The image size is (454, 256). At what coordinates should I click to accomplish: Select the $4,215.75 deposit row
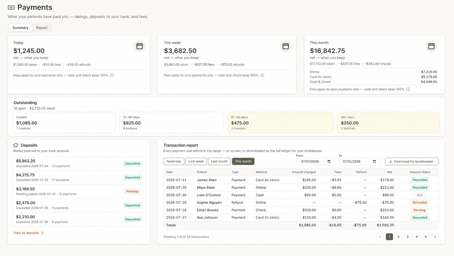pos(79,178)
